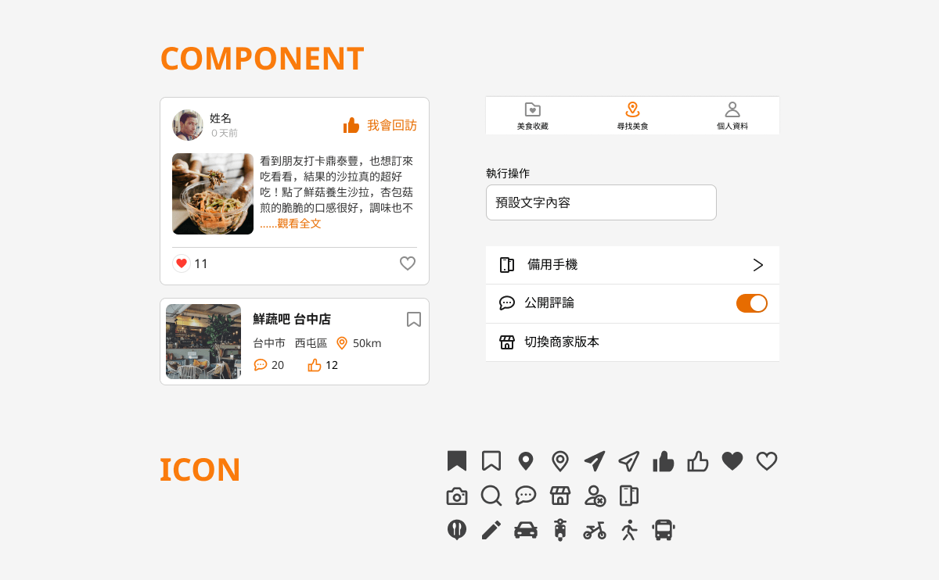Select the bus transport icon

663,530
